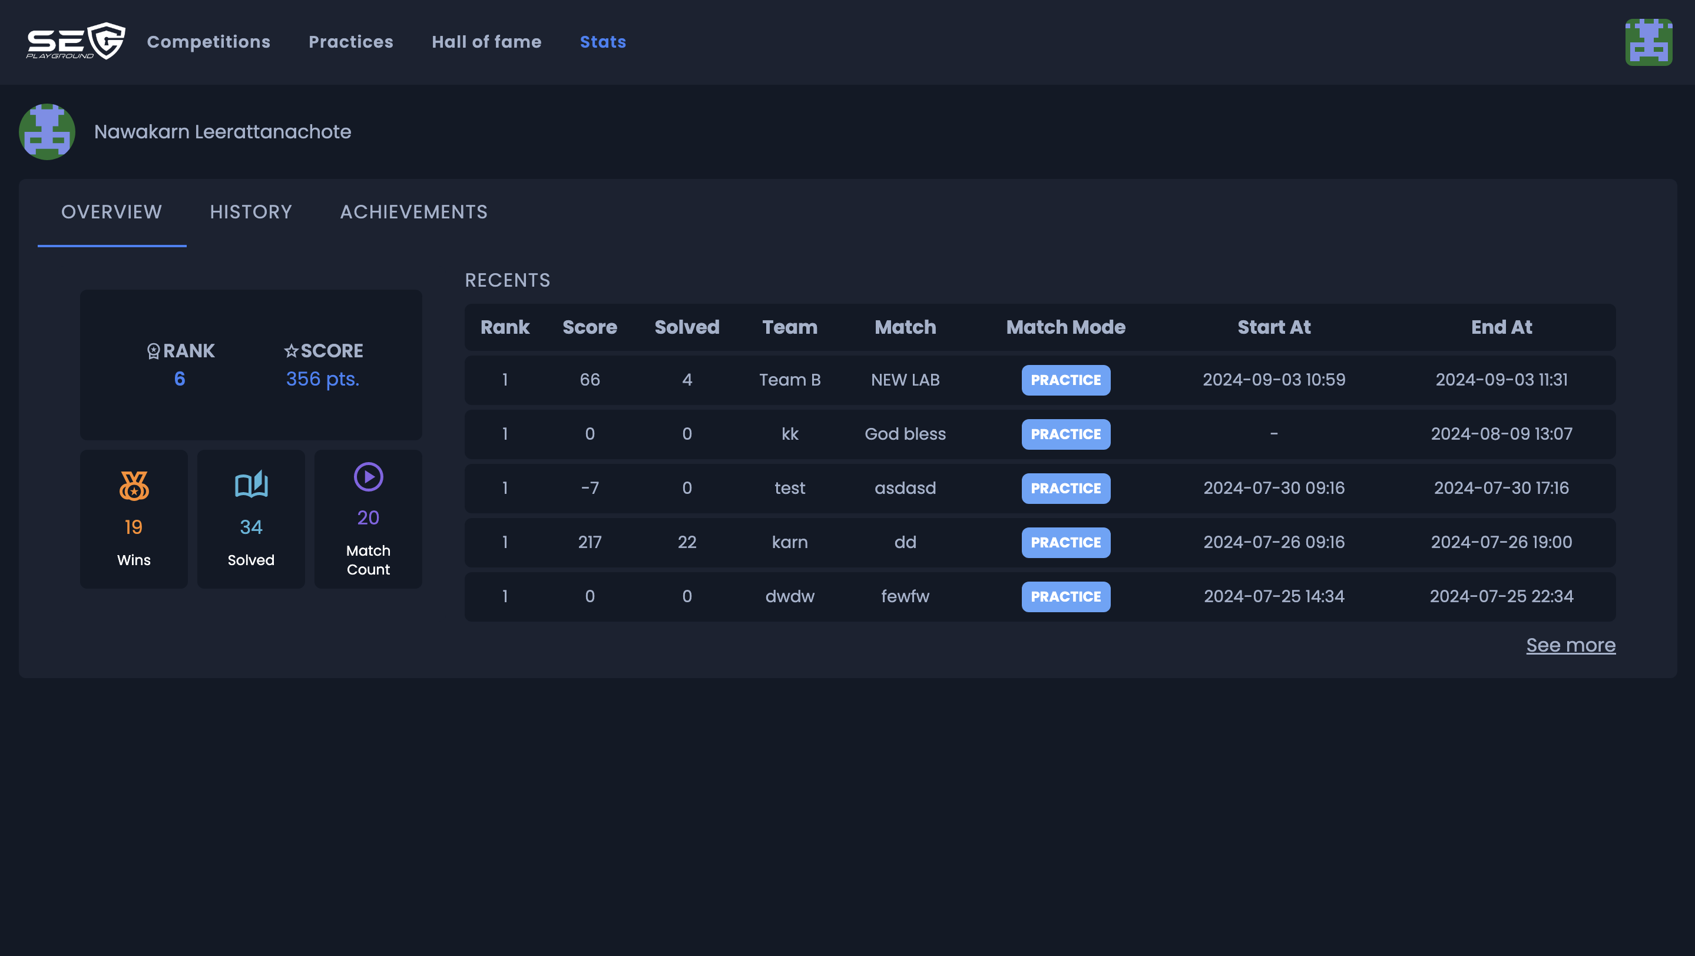Open the Competitions menu item
This screenshot has width=1695, height=956.
click(208, 41)
